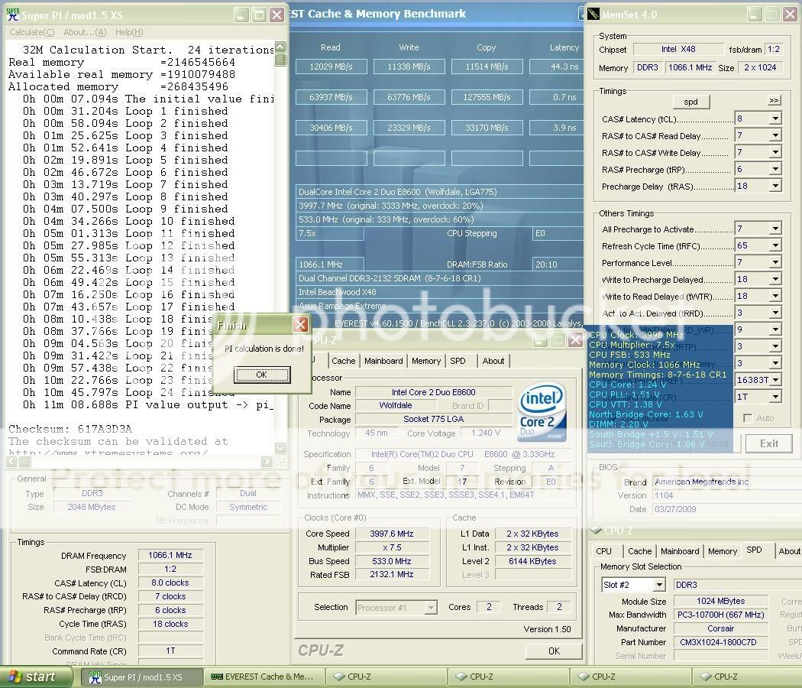Image resolution: width=802 pixels, height=688 pixels.
Task: Select Mainboard tab in the Slot #2 CPU-Z window
Action: (680, 551)
